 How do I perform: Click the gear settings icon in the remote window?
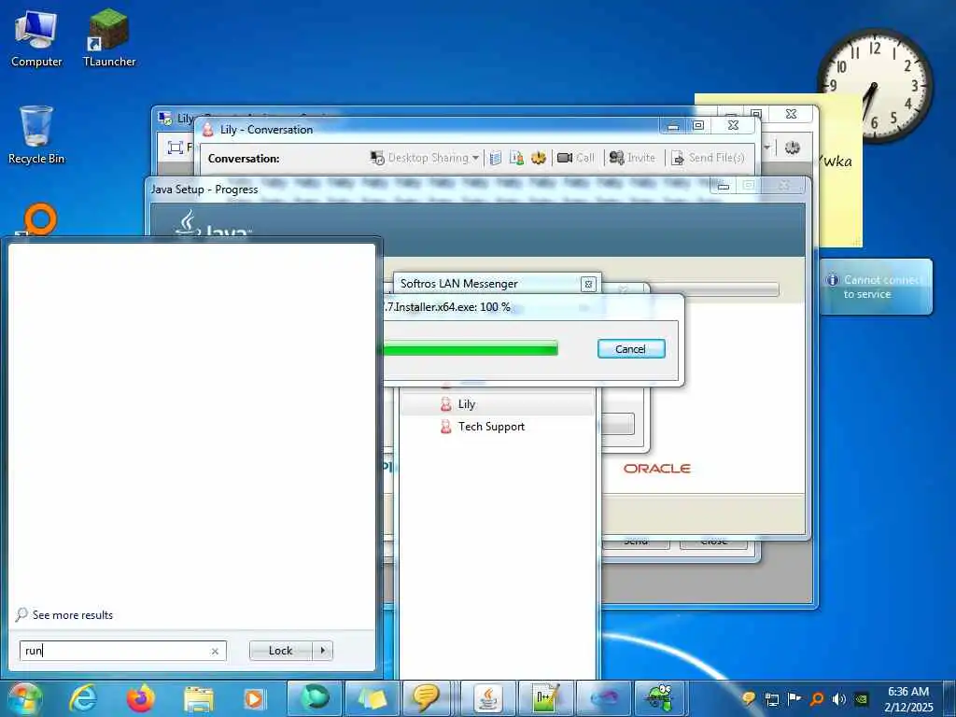pos(792,147)
